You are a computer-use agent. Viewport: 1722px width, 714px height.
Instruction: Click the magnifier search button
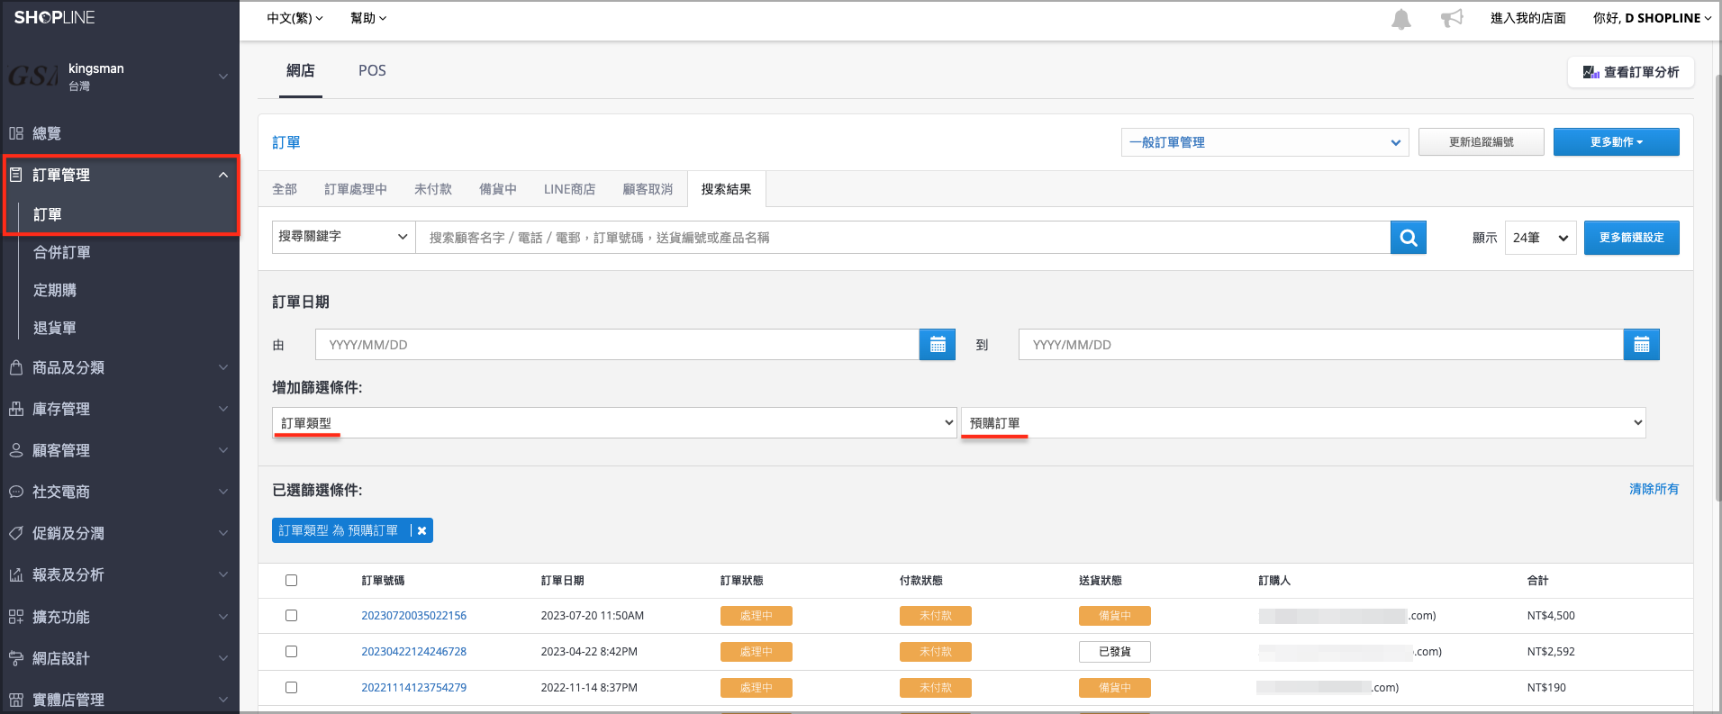1409,238
